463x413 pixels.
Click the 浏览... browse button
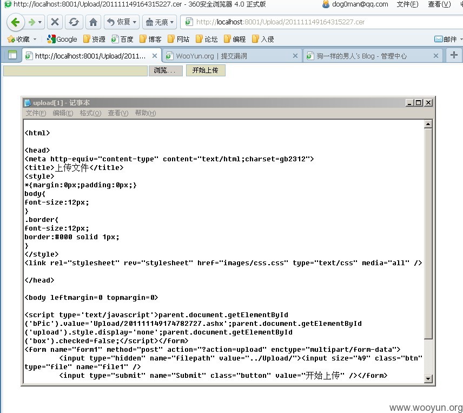point(166,70)
